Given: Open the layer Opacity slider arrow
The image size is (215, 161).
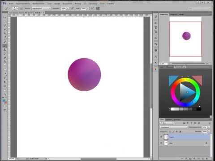Looking at the screenshot, I should pyautogui.click(x=209, y=127).
